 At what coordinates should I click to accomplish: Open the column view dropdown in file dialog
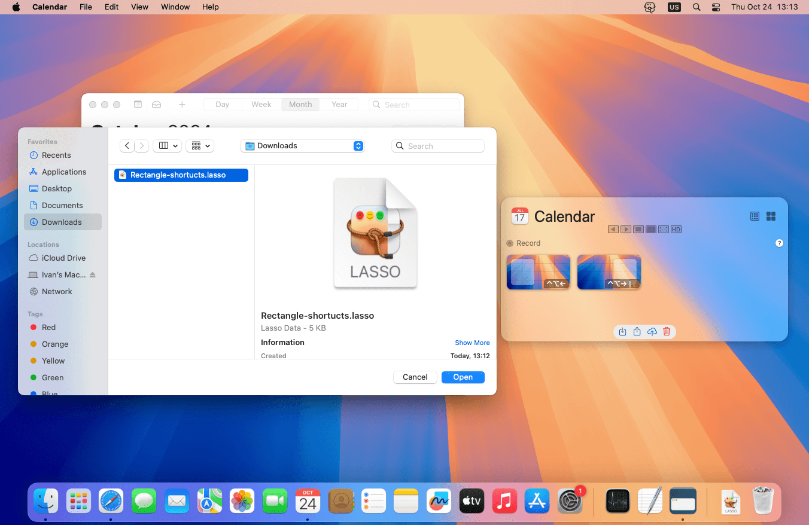pyautogui.click(x=168, y=146)
